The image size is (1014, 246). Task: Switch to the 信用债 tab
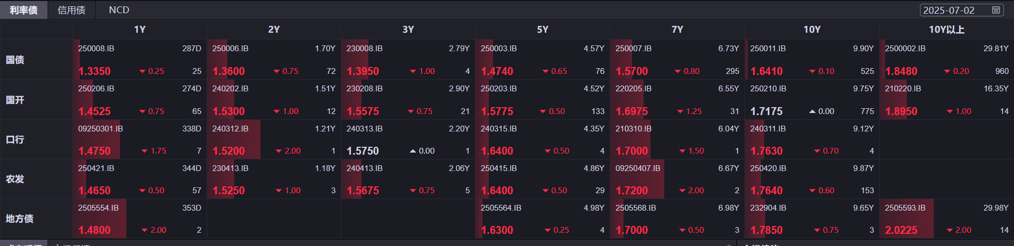[x=71, y=10]
